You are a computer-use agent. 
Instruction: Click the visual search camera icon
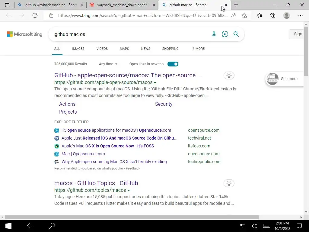(225, 34)
